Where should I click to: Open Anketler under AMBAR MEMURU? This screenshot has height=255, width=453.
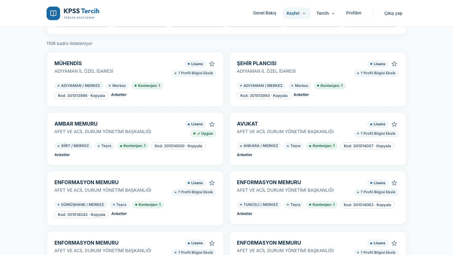pyautogui.click(x=62, y=155)
